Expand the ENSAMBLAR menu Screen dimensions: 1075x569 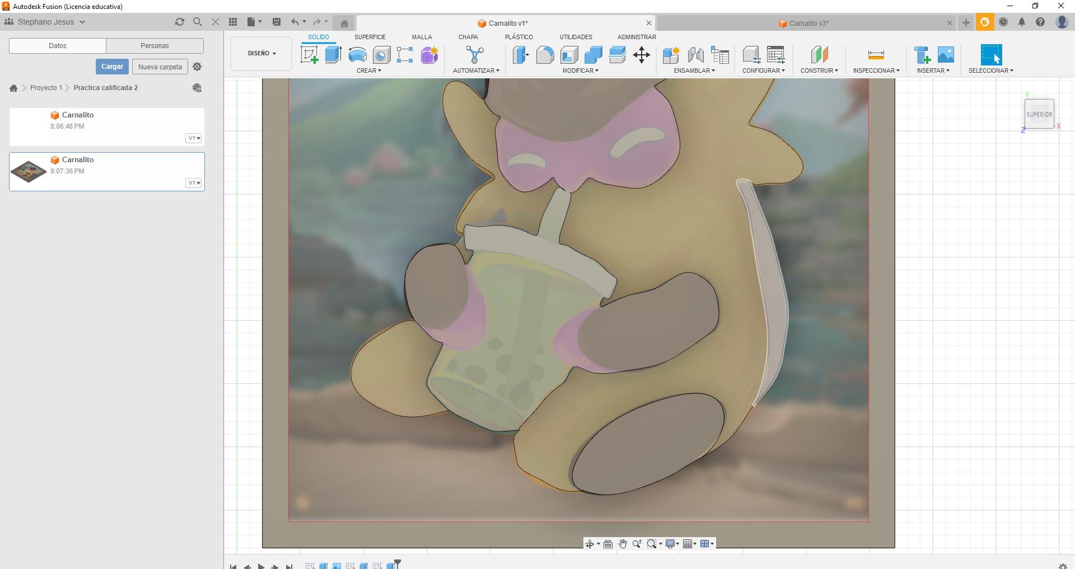(694, 70)
